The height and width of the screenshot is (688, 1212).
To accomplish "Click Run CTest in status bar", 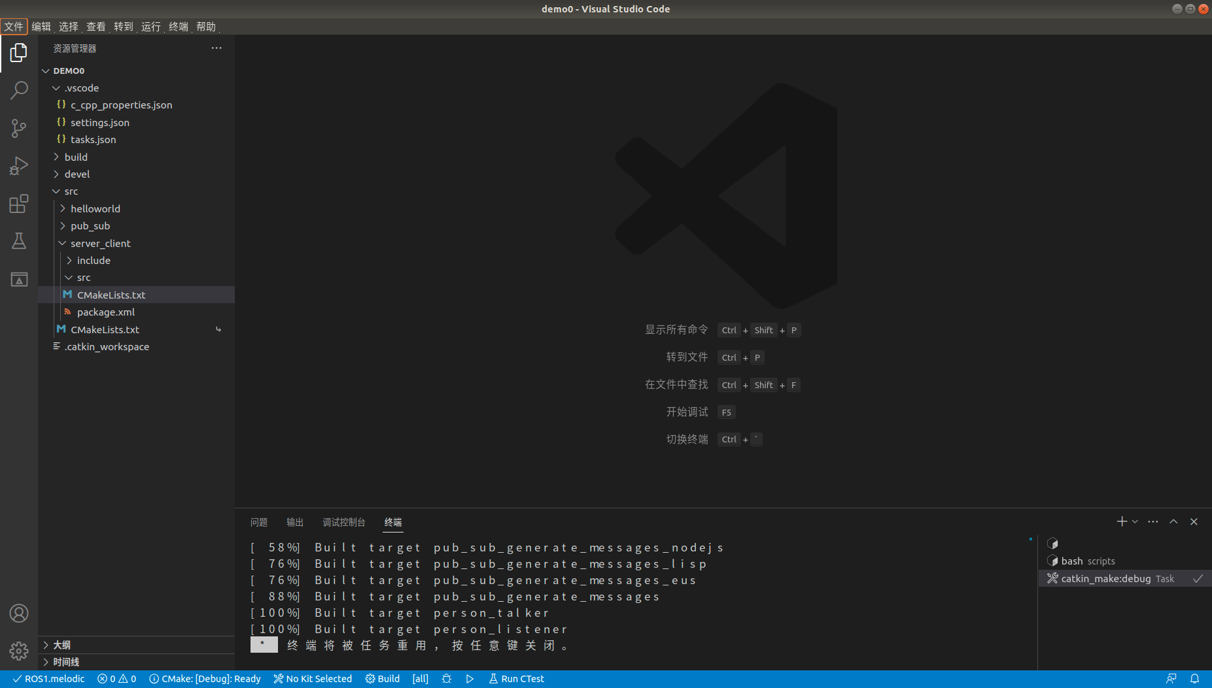I will [x=516, y=679].
